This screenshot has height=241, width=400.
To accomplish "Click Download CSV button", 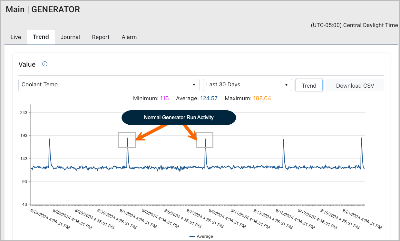I will point(355,85).
